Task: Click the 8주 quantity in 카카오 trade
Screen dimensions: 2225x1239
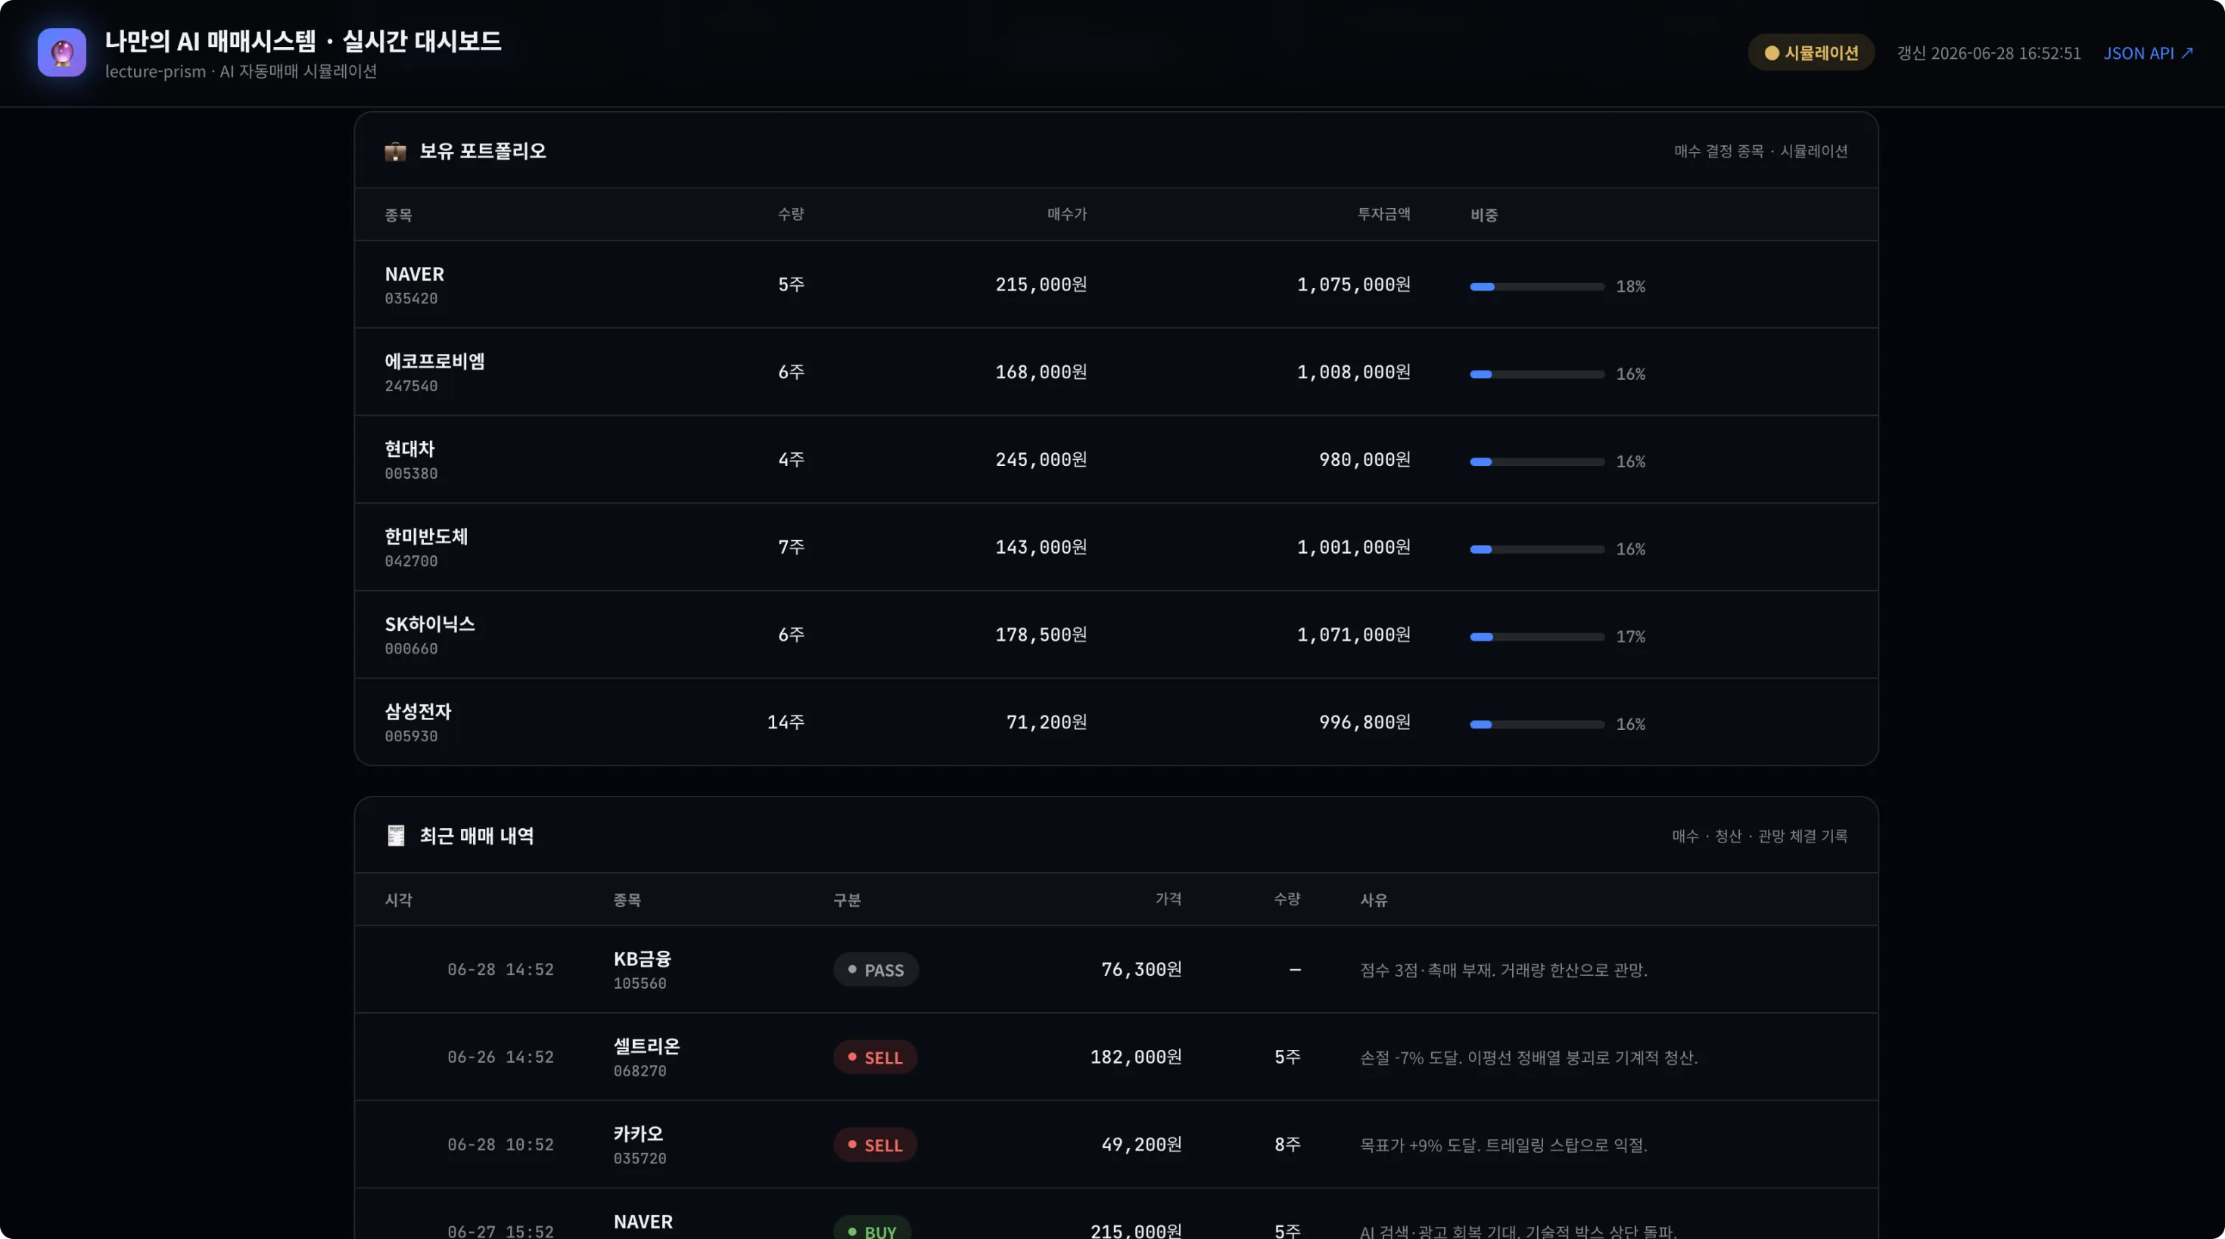Action: (1287, 1145)
